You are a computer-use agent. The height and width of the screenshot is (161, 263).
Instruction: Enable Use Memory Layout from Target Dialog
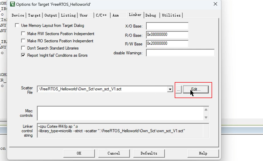(17, 25)
